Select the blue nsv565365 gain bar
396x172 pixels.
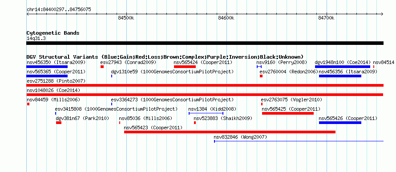tap(47, 76)
